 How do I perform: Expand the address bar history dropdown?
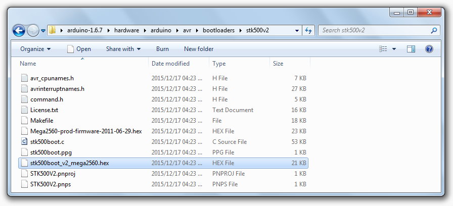298,30
